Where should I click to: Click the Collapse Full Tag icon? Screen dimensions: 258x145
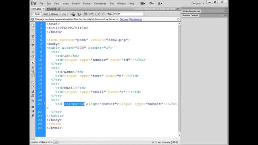[33, 36]
